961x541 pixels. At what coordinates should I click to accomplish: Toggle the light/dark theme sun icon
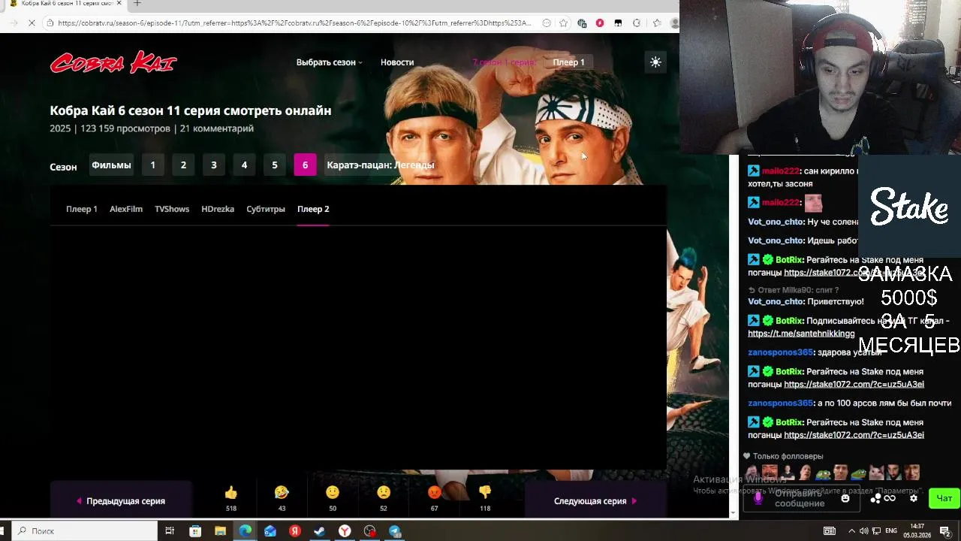point(655,62)
